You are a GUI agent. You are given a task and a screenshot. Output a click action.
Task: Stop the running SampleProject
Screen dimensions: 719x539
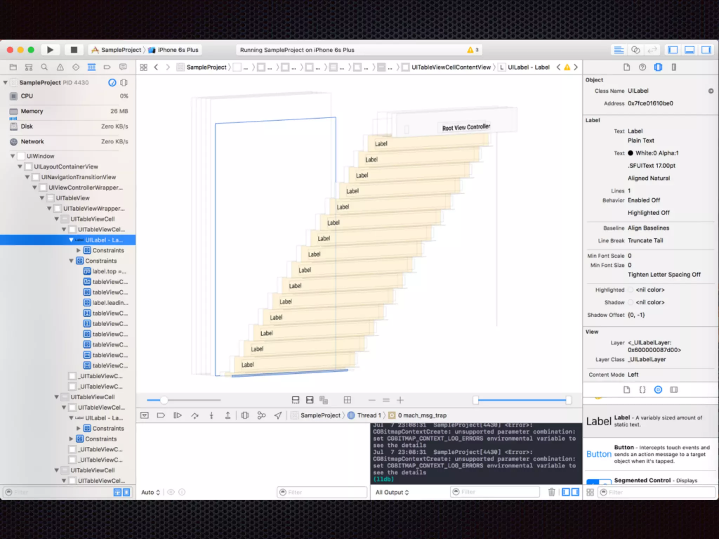pyautogui.click(x=74, y=50)
